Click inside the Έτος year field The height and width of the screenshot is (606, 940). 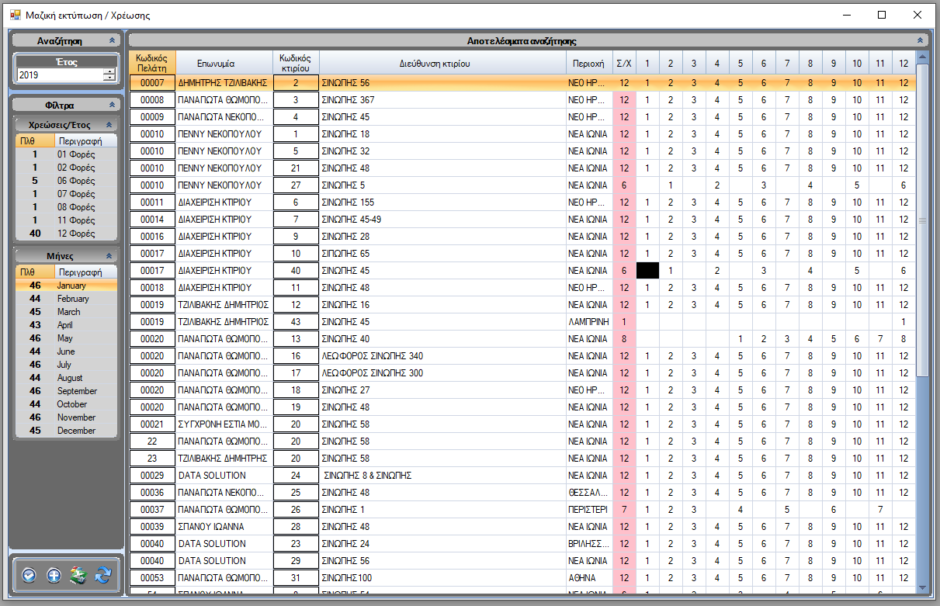[58, 75]
